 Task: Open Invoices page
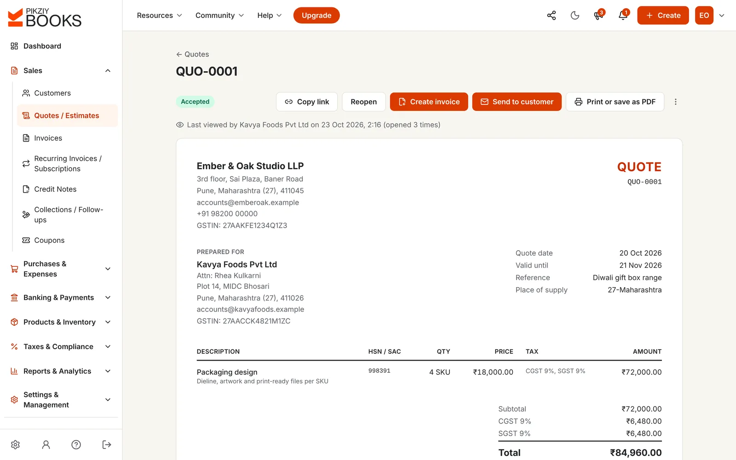tap(67, 138)
